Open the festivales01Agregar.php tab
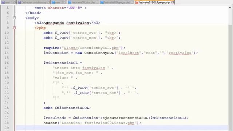This screenshot has width=233, height=131. coord(116,3)
